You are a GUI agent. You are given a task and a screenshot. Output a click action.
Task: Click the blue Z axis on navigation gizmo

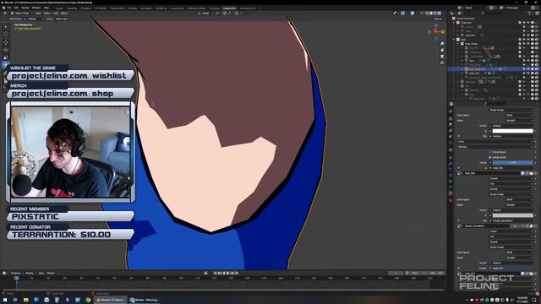coord(436,25)
